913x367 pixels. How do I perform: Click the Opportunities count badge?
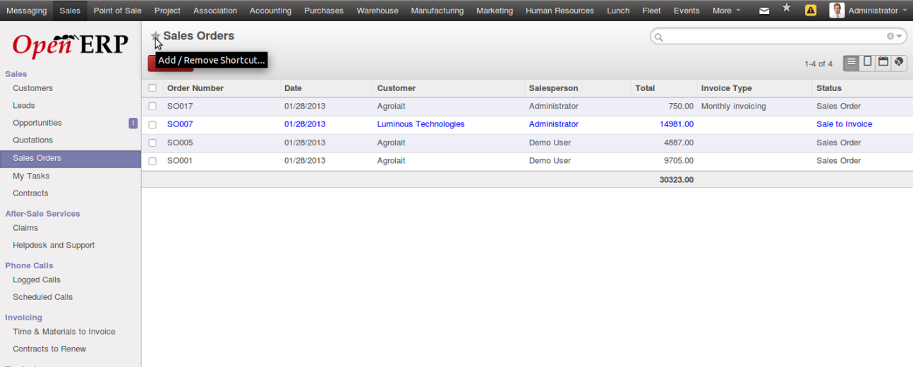(133, 123)
